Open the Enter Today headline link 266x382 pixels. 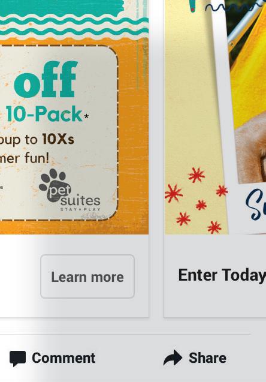point(222,275)
